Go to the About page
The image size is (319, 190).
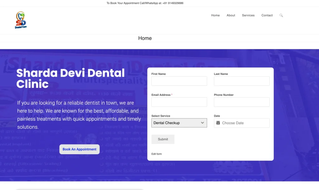coord(231,15)
